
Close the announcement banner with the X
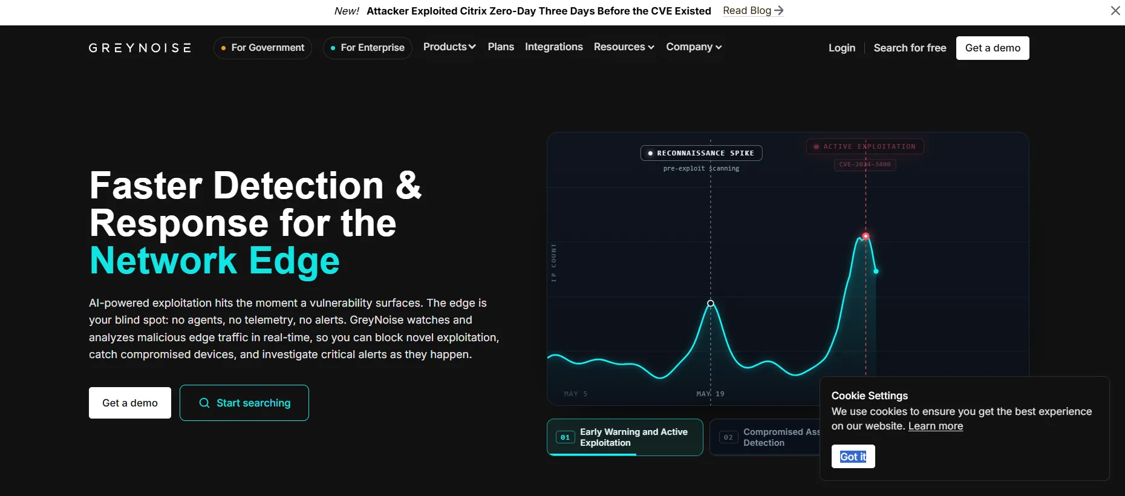click(1115, 11)
